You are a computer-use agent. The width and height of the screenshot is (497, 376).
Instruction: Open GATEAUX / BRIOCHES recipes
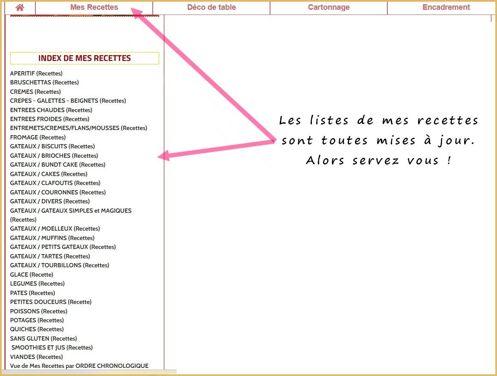pos(54,156)
